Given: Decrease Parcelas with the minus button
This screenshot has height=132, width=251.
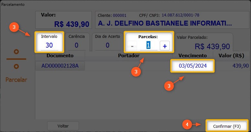Looking at the screenshot, I should [132, 46].
